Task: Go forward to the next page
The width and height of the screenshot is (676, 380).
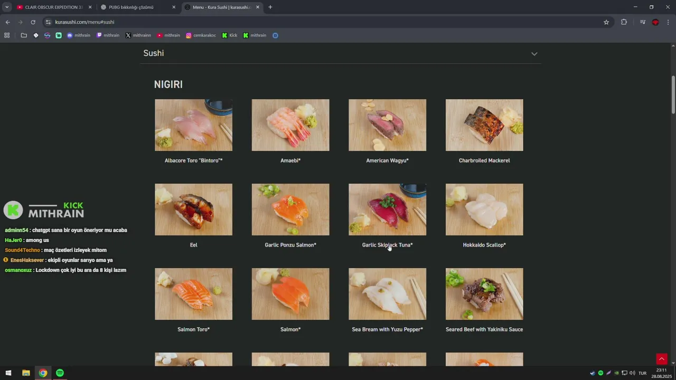Action: [x=20, y=22]
